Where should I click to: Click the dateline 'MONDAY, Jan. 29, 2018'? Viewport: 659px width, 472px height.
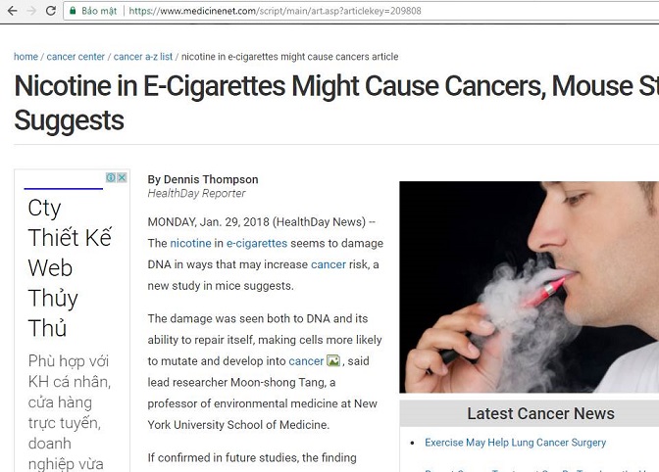point(209,222)
